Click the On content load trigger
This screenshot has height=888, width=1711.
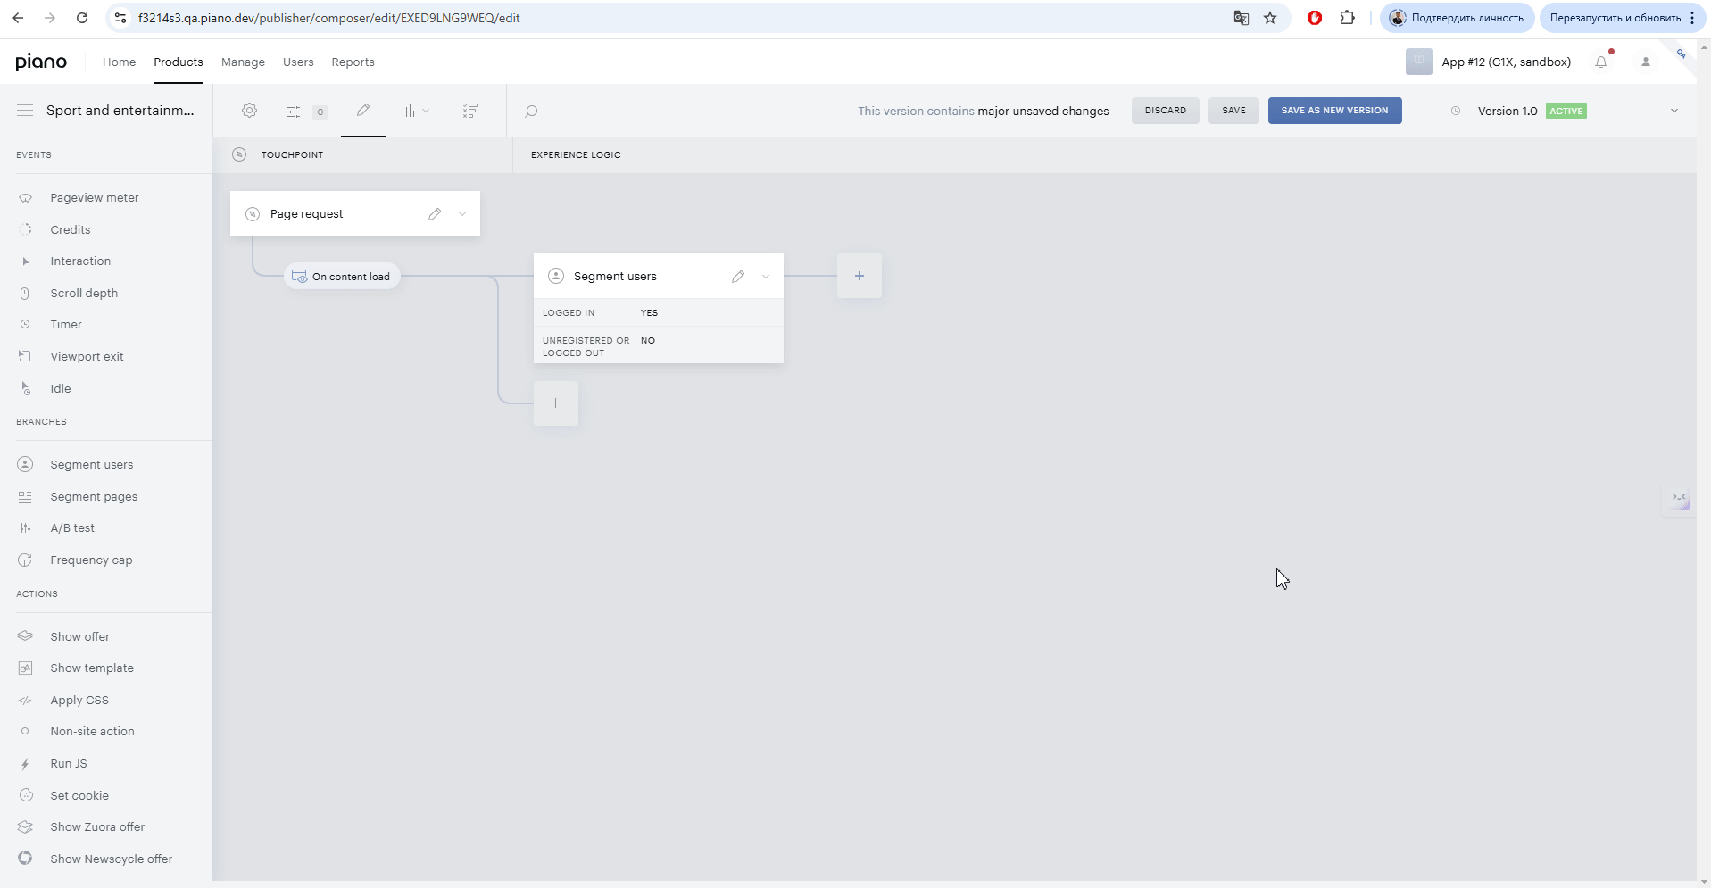pos(342,277)
